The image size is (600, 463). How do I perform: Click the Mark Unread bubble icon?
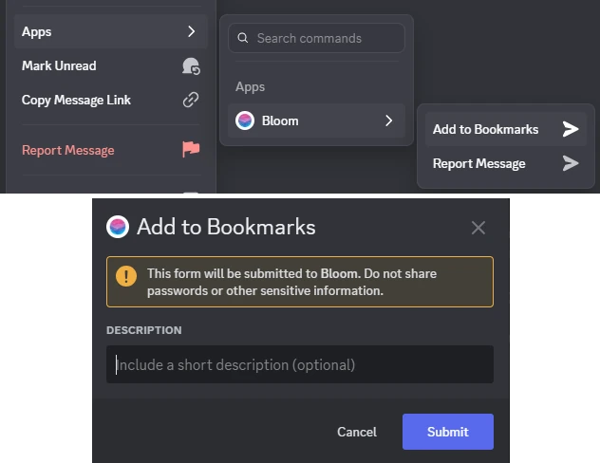click(191, 66)
